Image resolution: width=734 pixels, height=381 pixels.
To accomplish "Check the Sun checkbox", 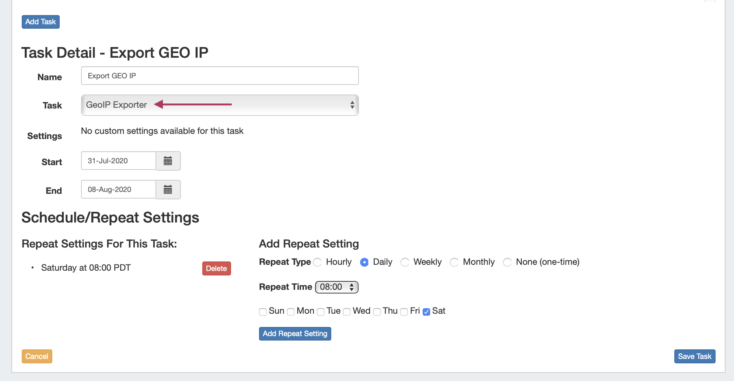I will [x=263, y=312].
